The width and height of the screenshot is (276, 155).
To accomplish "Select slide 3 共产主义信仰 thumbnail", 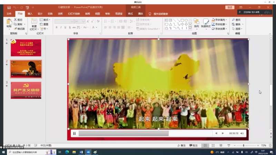I will 26,90.
